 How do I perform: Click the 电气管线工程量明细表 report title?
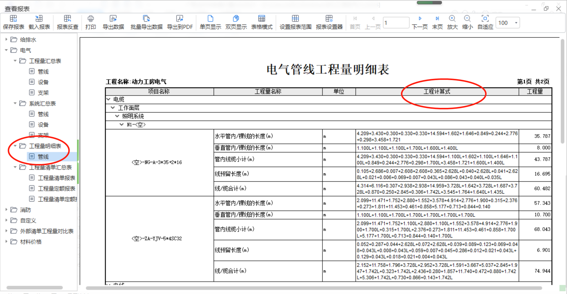point(328,70)
